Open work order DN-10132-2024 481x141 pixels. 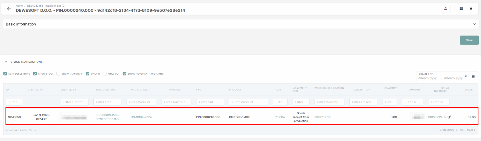(141, 117)
